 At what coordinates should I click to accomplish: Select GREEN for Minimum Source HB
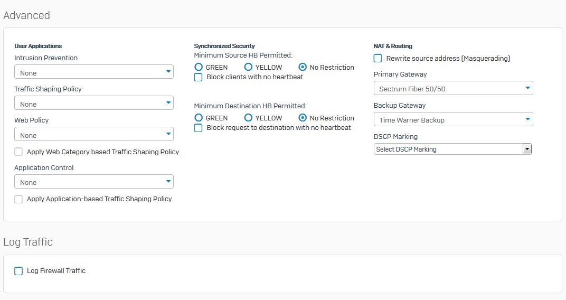click(199, 67)
